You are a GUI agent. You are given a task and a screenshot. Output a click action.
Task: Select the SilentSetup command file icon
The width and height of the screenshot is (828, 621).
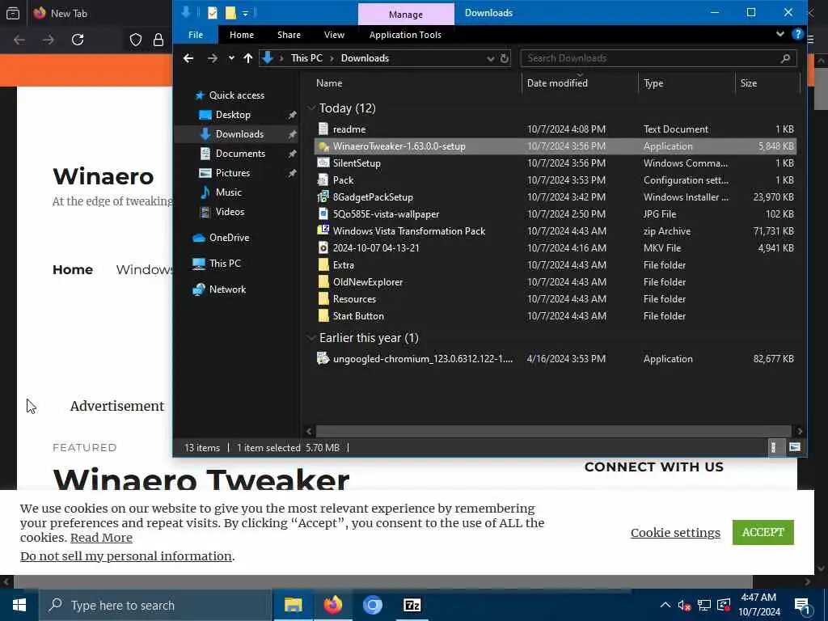323,163
